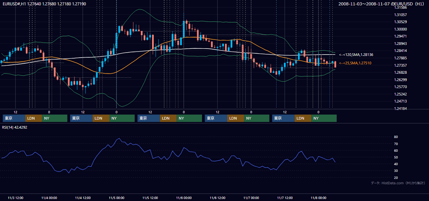Click price axis value 1.25242
The image size is (429, 201).
pos(400,94)
